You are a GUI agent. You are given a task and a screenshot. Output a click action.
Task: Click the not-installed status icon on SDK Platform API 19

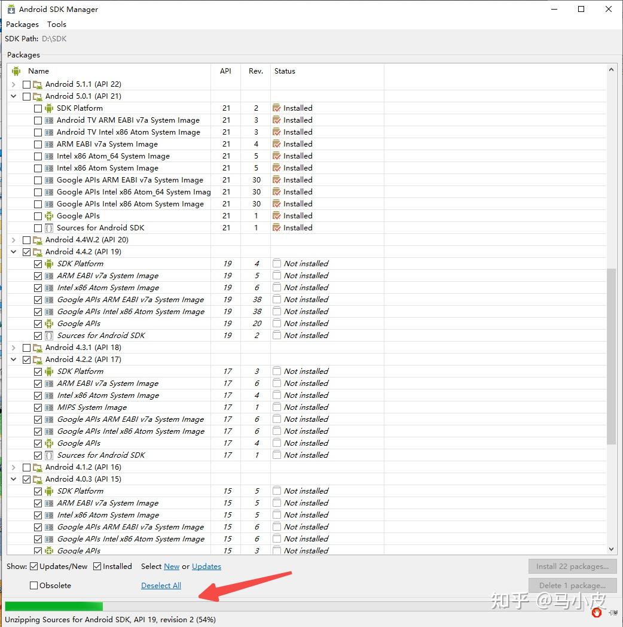click(x=277, y=263)
